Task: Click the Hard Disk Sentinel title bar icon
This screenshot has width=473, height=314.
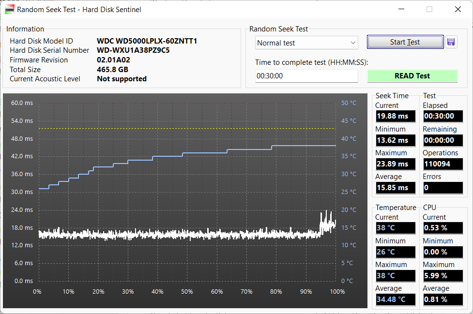Action: pyautogui.click(x=10, y=10)
